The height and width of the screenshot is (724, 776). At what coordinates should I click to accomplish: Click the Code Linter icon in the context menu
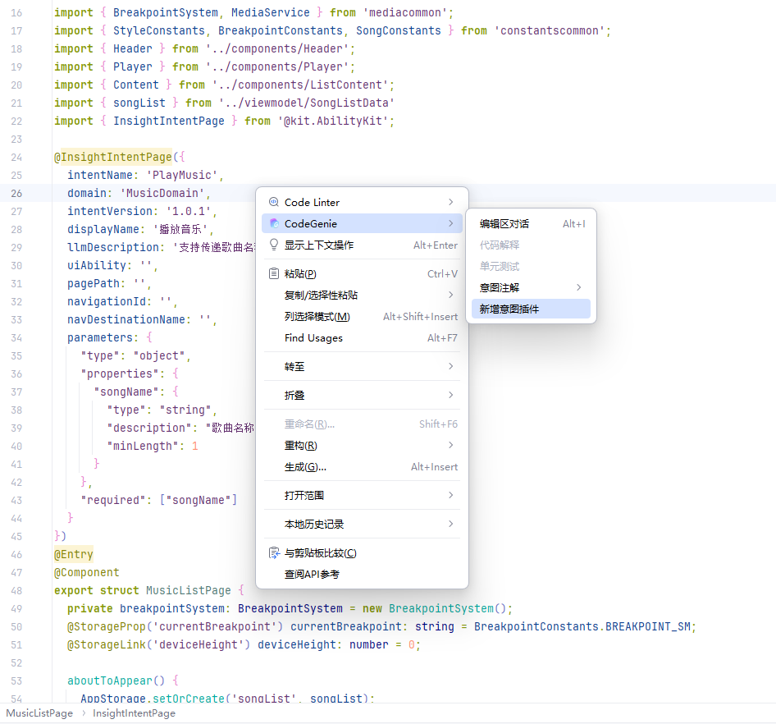click(274, 202)
